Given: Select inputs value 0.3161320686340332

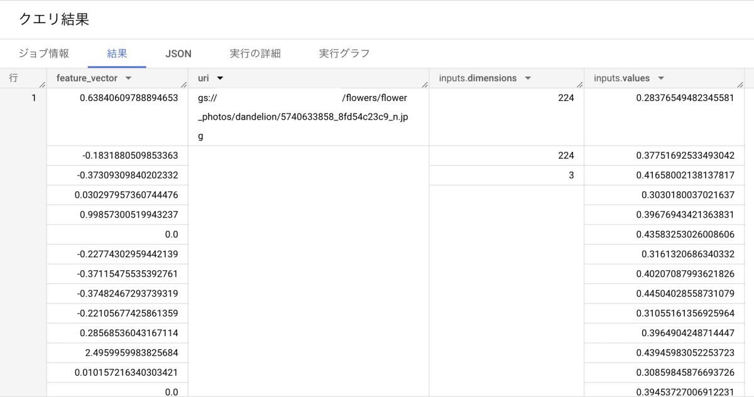Looking at the screenshot, I should tap(665, 254).
